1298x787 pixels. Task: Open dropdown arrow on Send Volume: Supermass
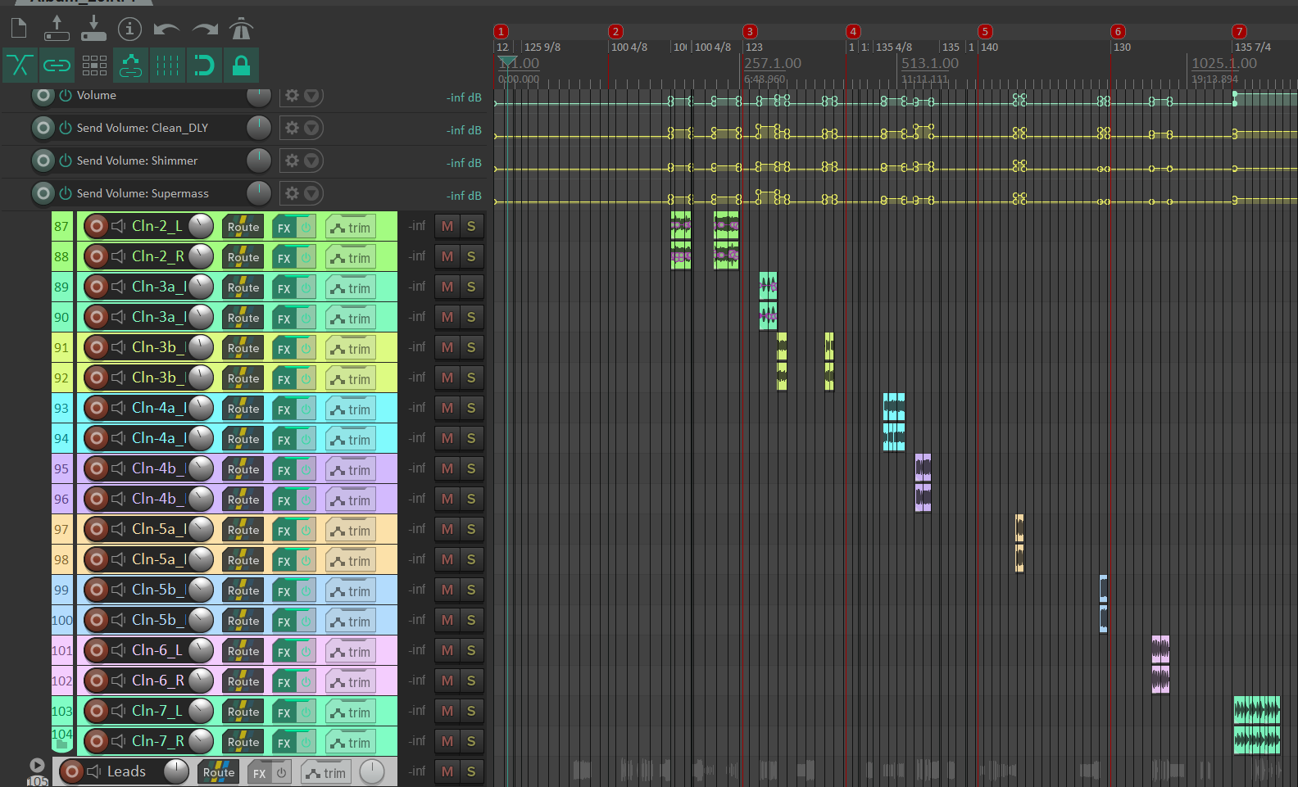pos(311,193)
